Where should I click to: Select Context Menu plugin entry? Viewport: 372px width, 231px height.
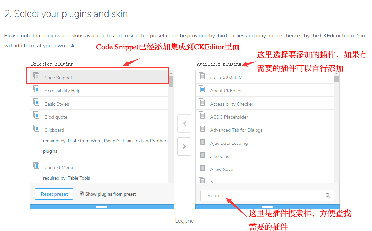pos(99,172)
